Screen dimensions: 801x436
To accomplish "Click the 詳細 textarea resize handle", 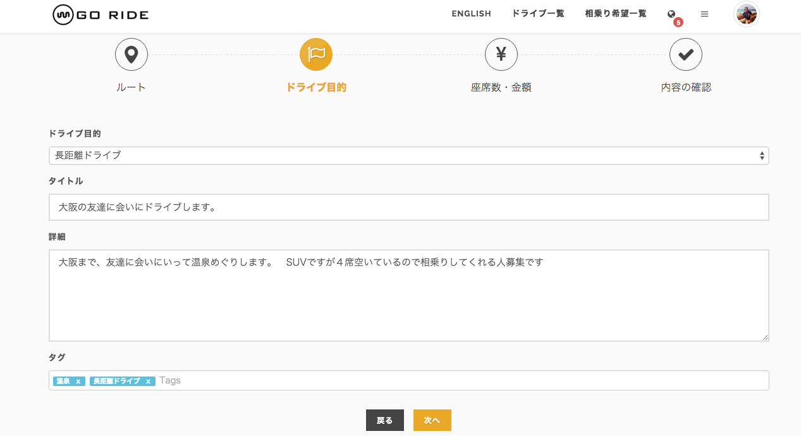I will click(x=765, y=338).
